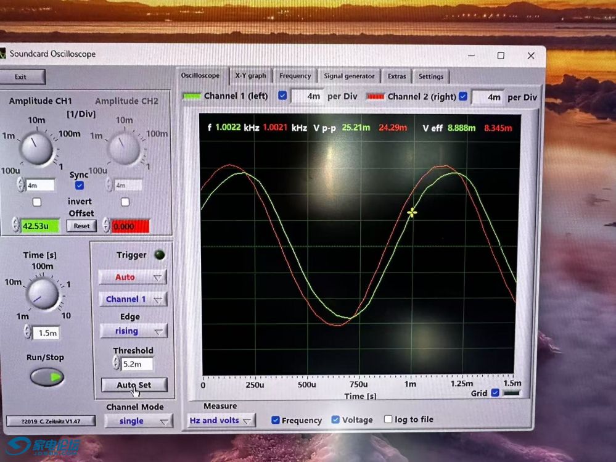This screenshot has height=462, width=616.
Task: Click the Time 1.5m value field
Action: click(47, 332)
